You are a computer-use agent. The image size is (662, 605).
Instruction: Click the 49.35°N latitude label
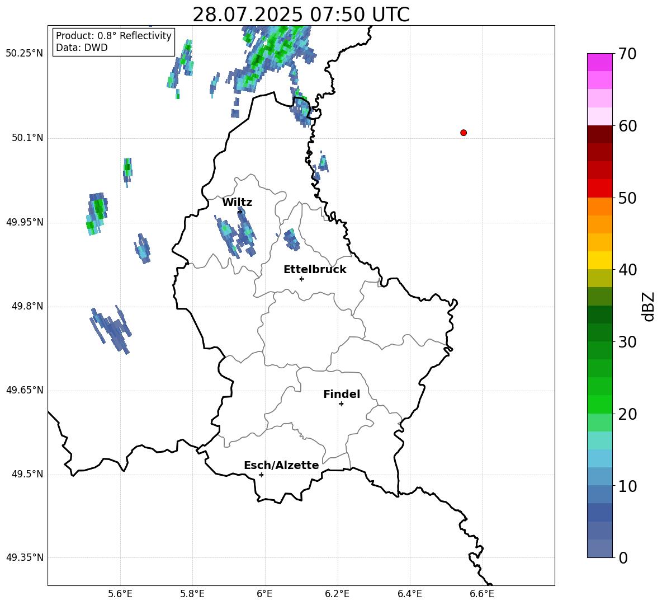[25, 557]
